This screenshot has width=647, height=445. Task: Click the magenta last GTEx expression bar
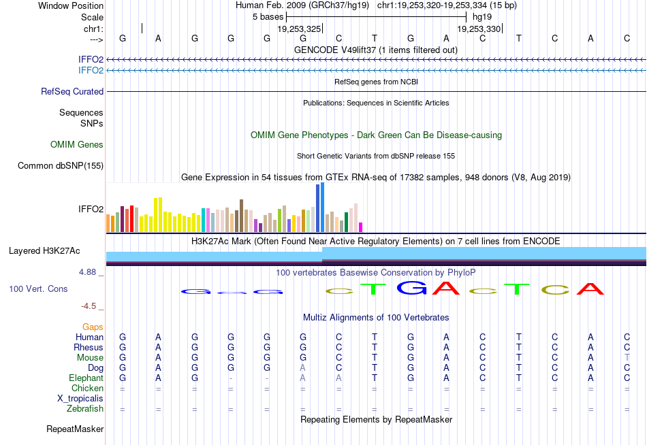click(x=361, y=227)
